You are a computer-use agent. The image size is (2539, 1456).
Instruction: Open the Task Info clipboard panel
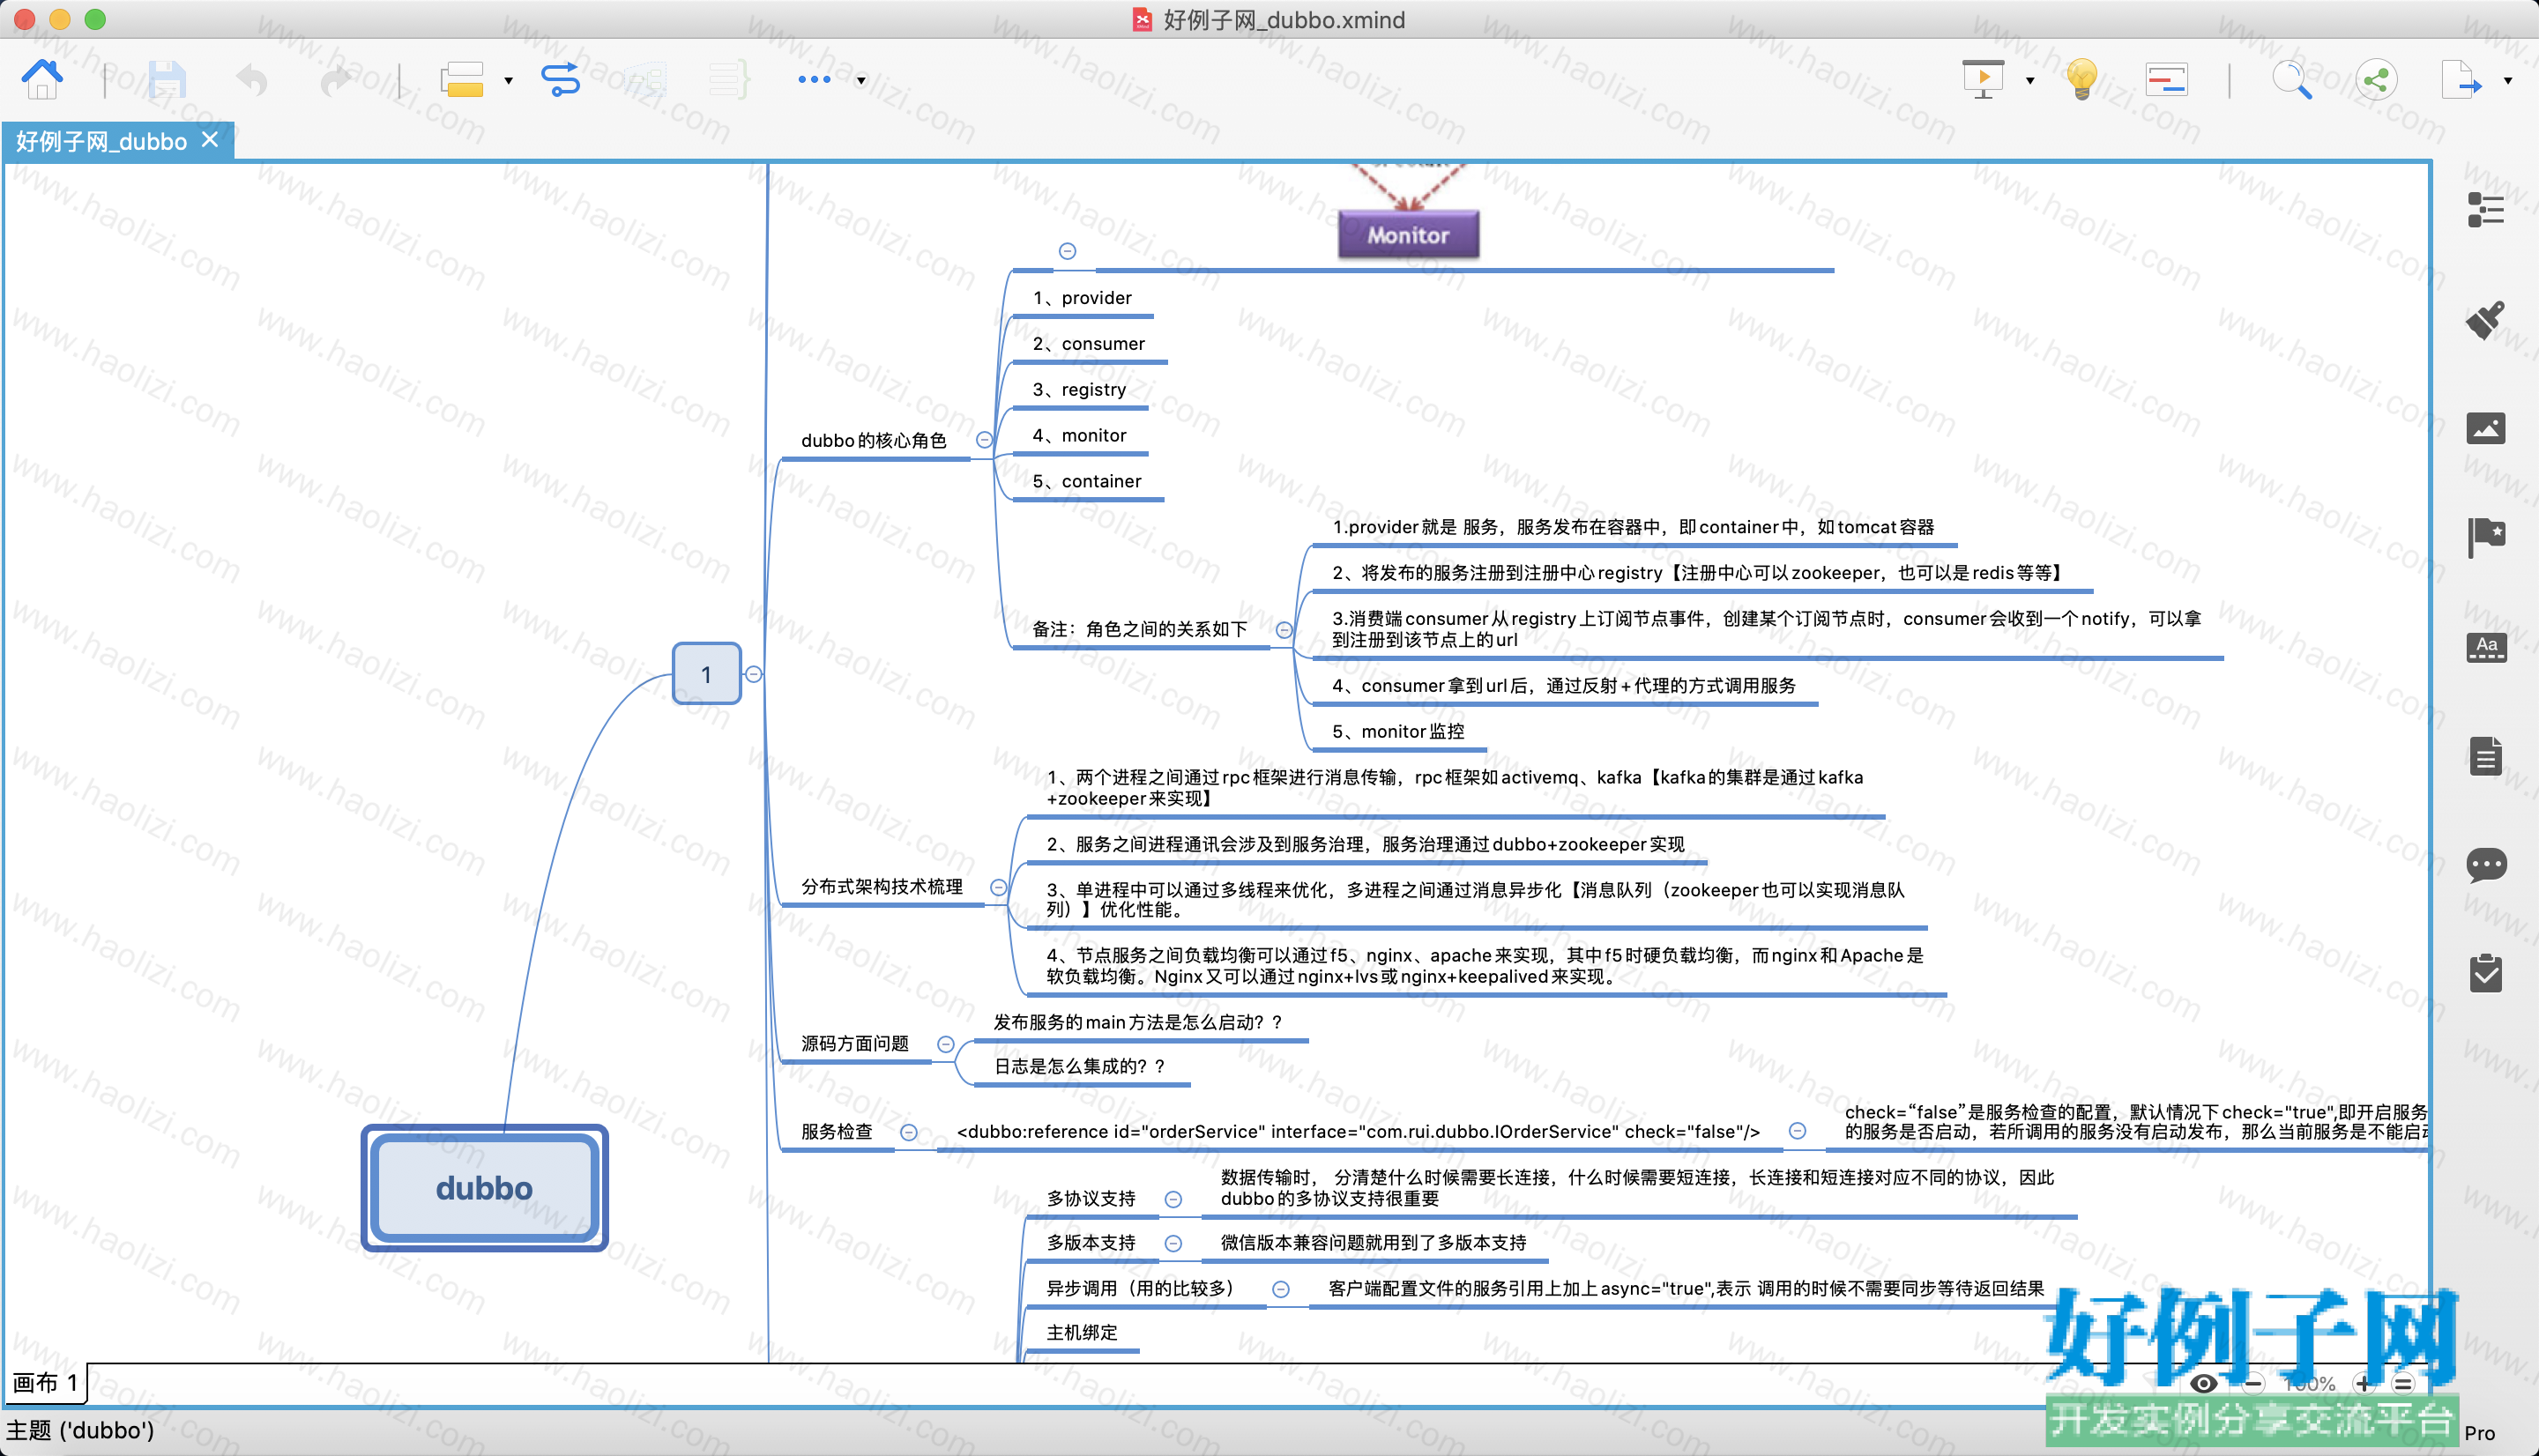tap(2485, 972)
